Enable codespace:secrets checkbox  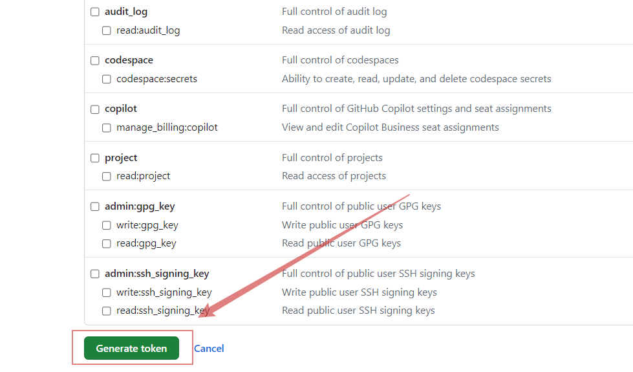coord(107,79)
